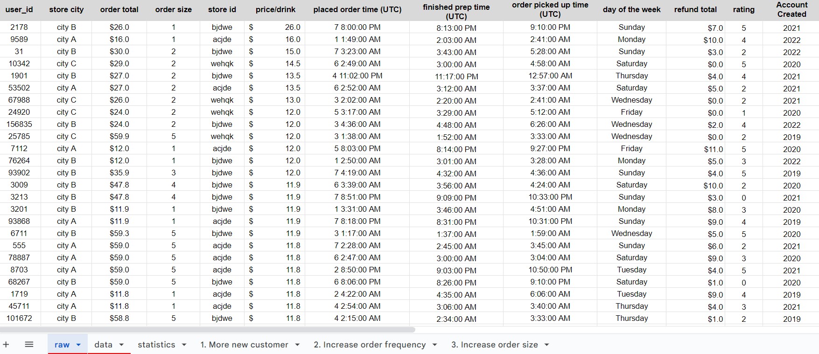This screenshot has width=819, height=354.
Task: Click the order total cell showing $59.9
Action: coord(119,136)
